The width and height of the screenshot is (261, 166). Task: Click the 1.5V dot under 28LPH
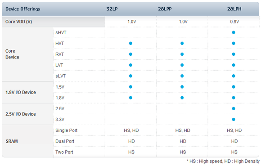(234, 87)
